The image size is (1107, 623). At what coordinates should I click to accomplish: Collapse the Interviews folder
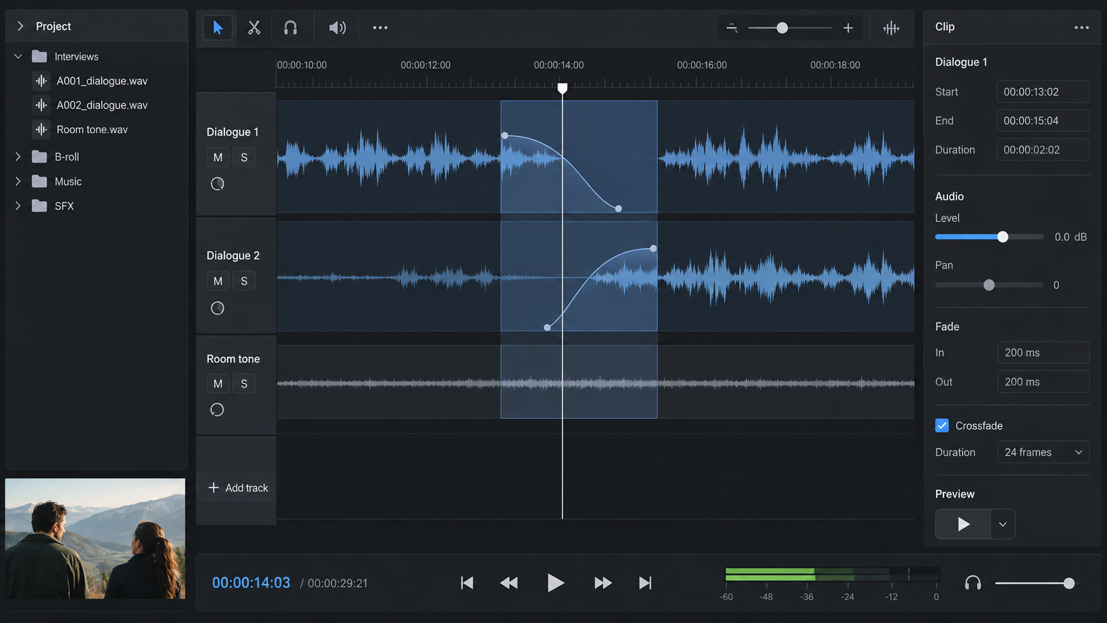pyautogui.click(x=19, y=56)
